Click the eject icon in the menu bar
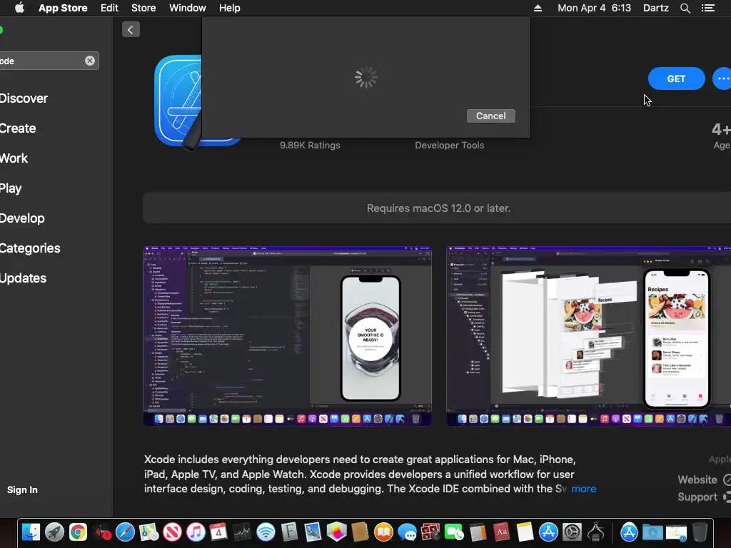The height and width of the screenshot is (548, 731). [x=538, y=8]
